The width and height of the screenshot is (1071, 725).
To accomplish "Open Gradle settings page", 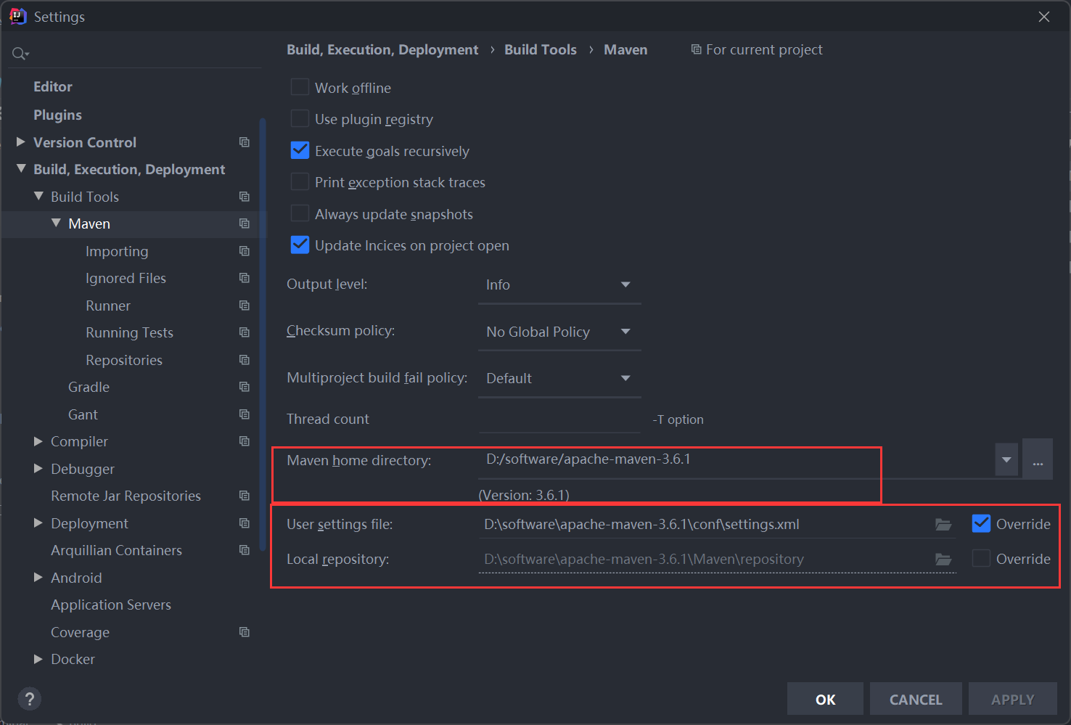I will pos(89,387).
